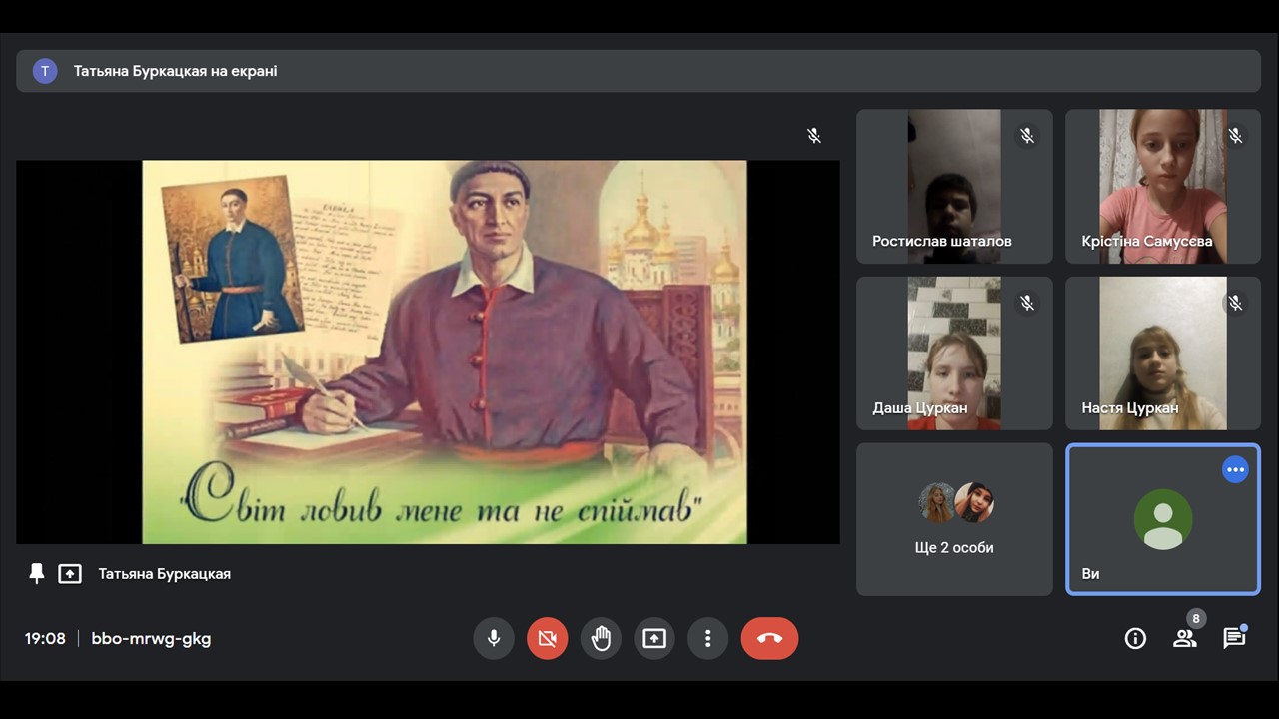Image resolution: width=1279 pixels, height=719 pixels.
Task: Present your screen using the share button
Action: coord(654,638)
